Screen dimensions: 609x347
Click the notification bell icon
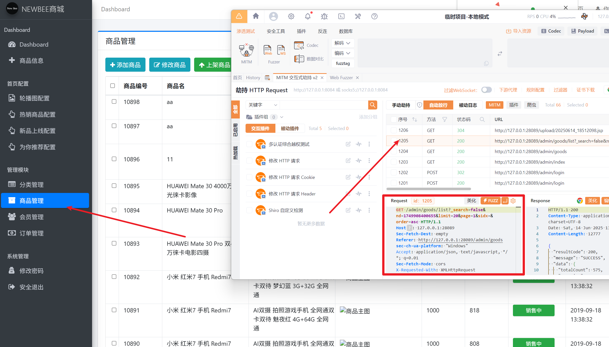(308, 17)
